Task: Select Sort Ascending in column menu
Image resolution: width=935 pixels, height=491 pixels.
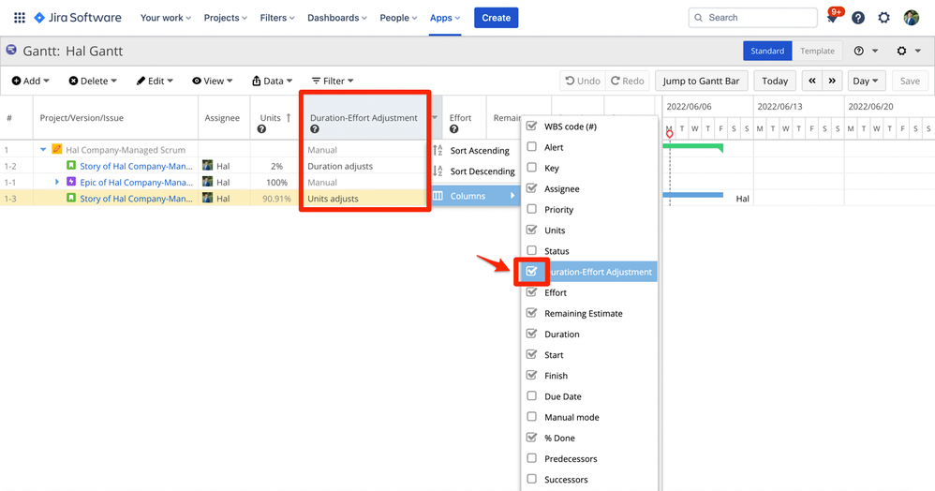Action: [x=475, y=150]
